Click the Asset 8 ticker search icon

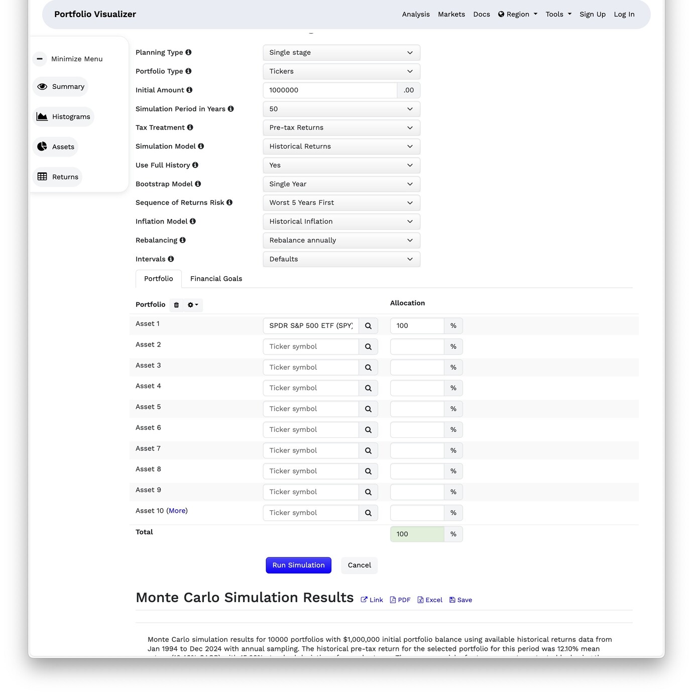(368, 471)
